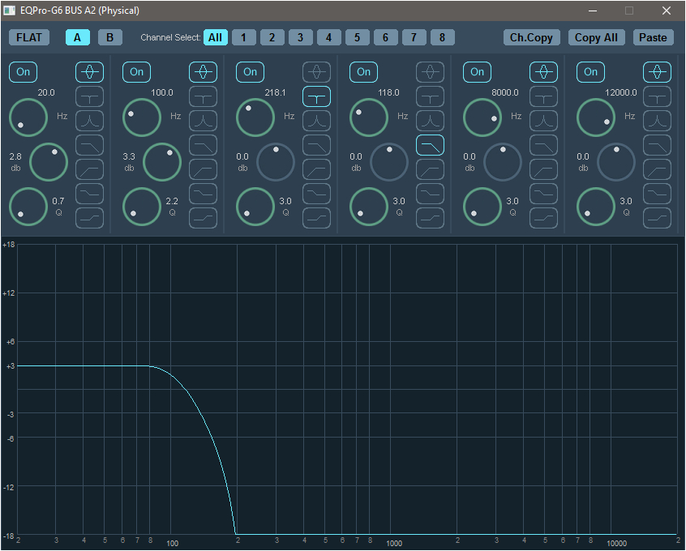The width and height of the screenshot is (686, 551).
Task: Choose the notch filter icon on the 8000.0 Hz band
Action: pyautogui.click(x=543, y=96)
